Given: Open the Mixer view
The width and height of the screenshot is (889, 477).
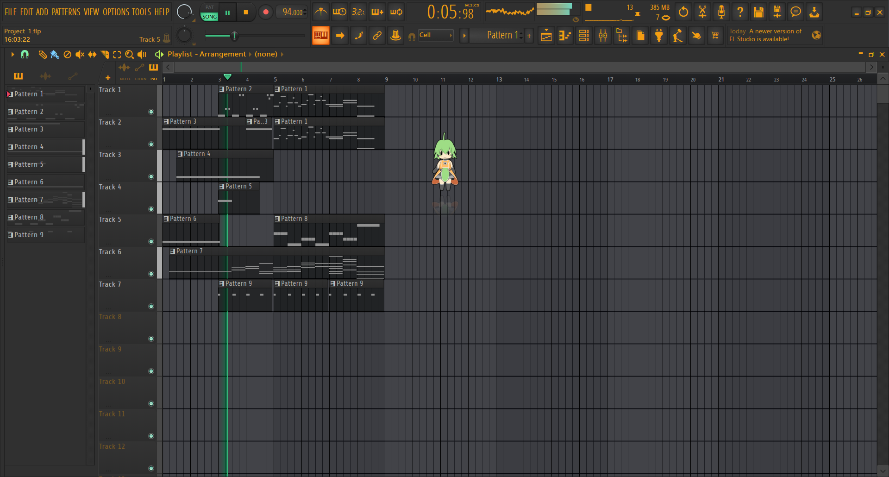Looking at the screenshot, I should [603, 36].
